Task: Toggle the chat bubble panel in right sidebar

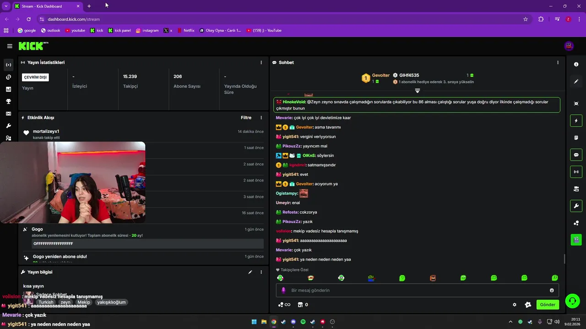Action: 576,155
